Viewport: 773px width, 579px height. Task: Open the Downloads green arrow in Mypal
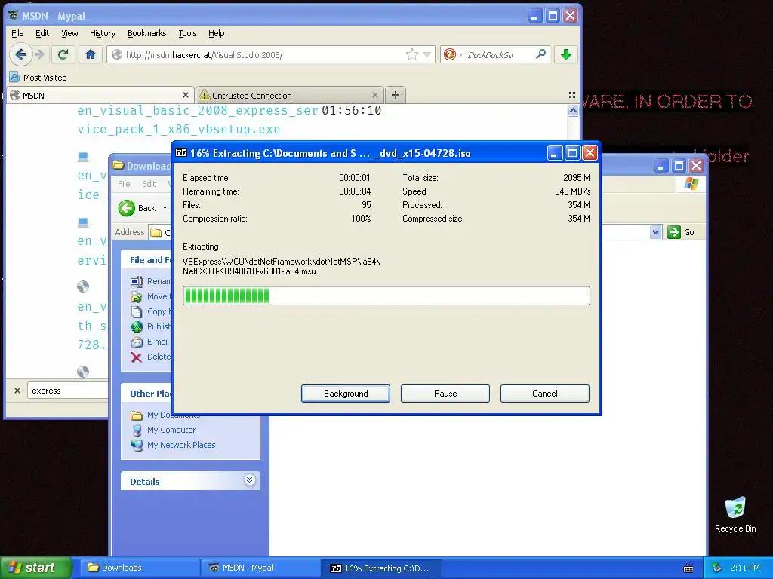[566, 54]
